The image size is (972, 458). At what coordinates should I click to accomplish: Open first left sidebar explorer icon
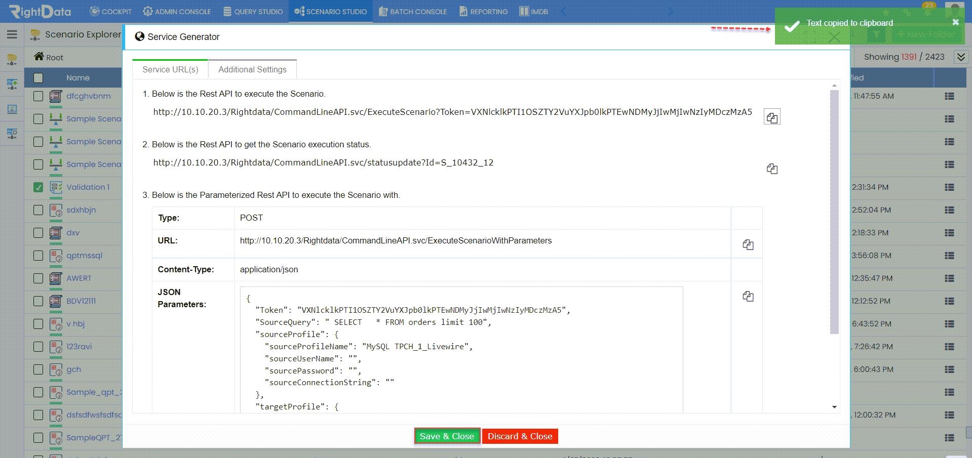click(12, 60)
